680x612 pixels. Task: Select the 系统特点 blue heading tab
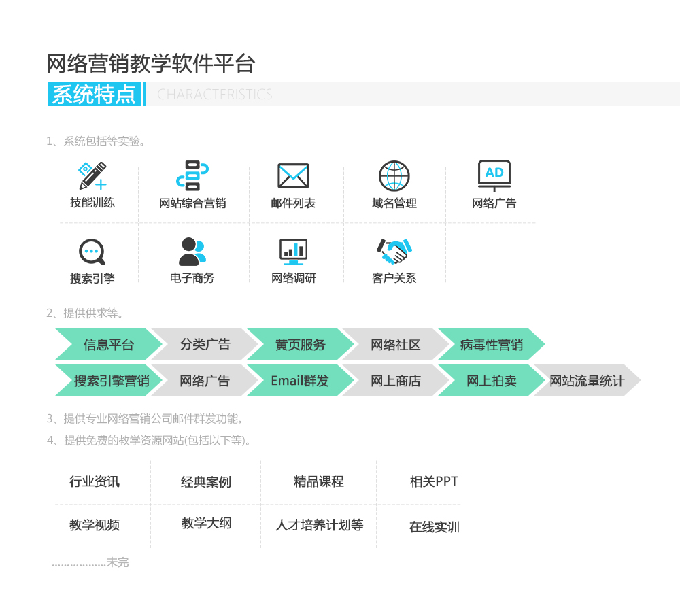95,94
